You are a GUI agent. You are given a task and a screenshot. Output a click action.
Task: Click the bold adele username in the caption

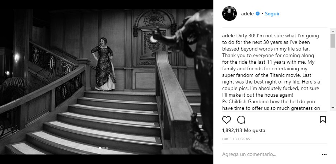(x=228, y=36)
